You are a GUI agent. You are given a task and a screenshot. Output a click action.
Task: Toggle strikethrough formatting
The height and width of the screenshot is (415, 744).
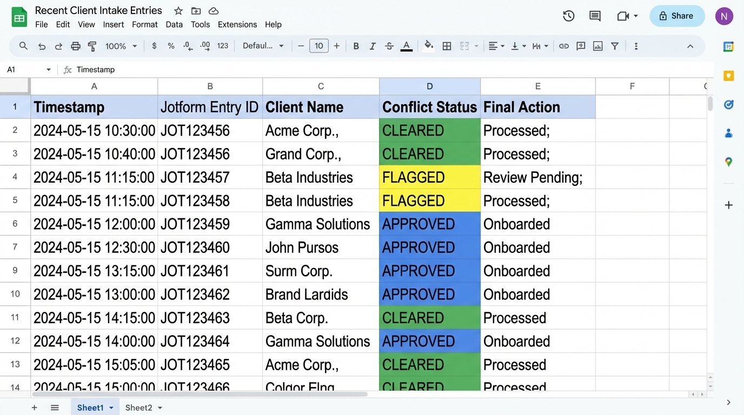[x=389, y=46]
